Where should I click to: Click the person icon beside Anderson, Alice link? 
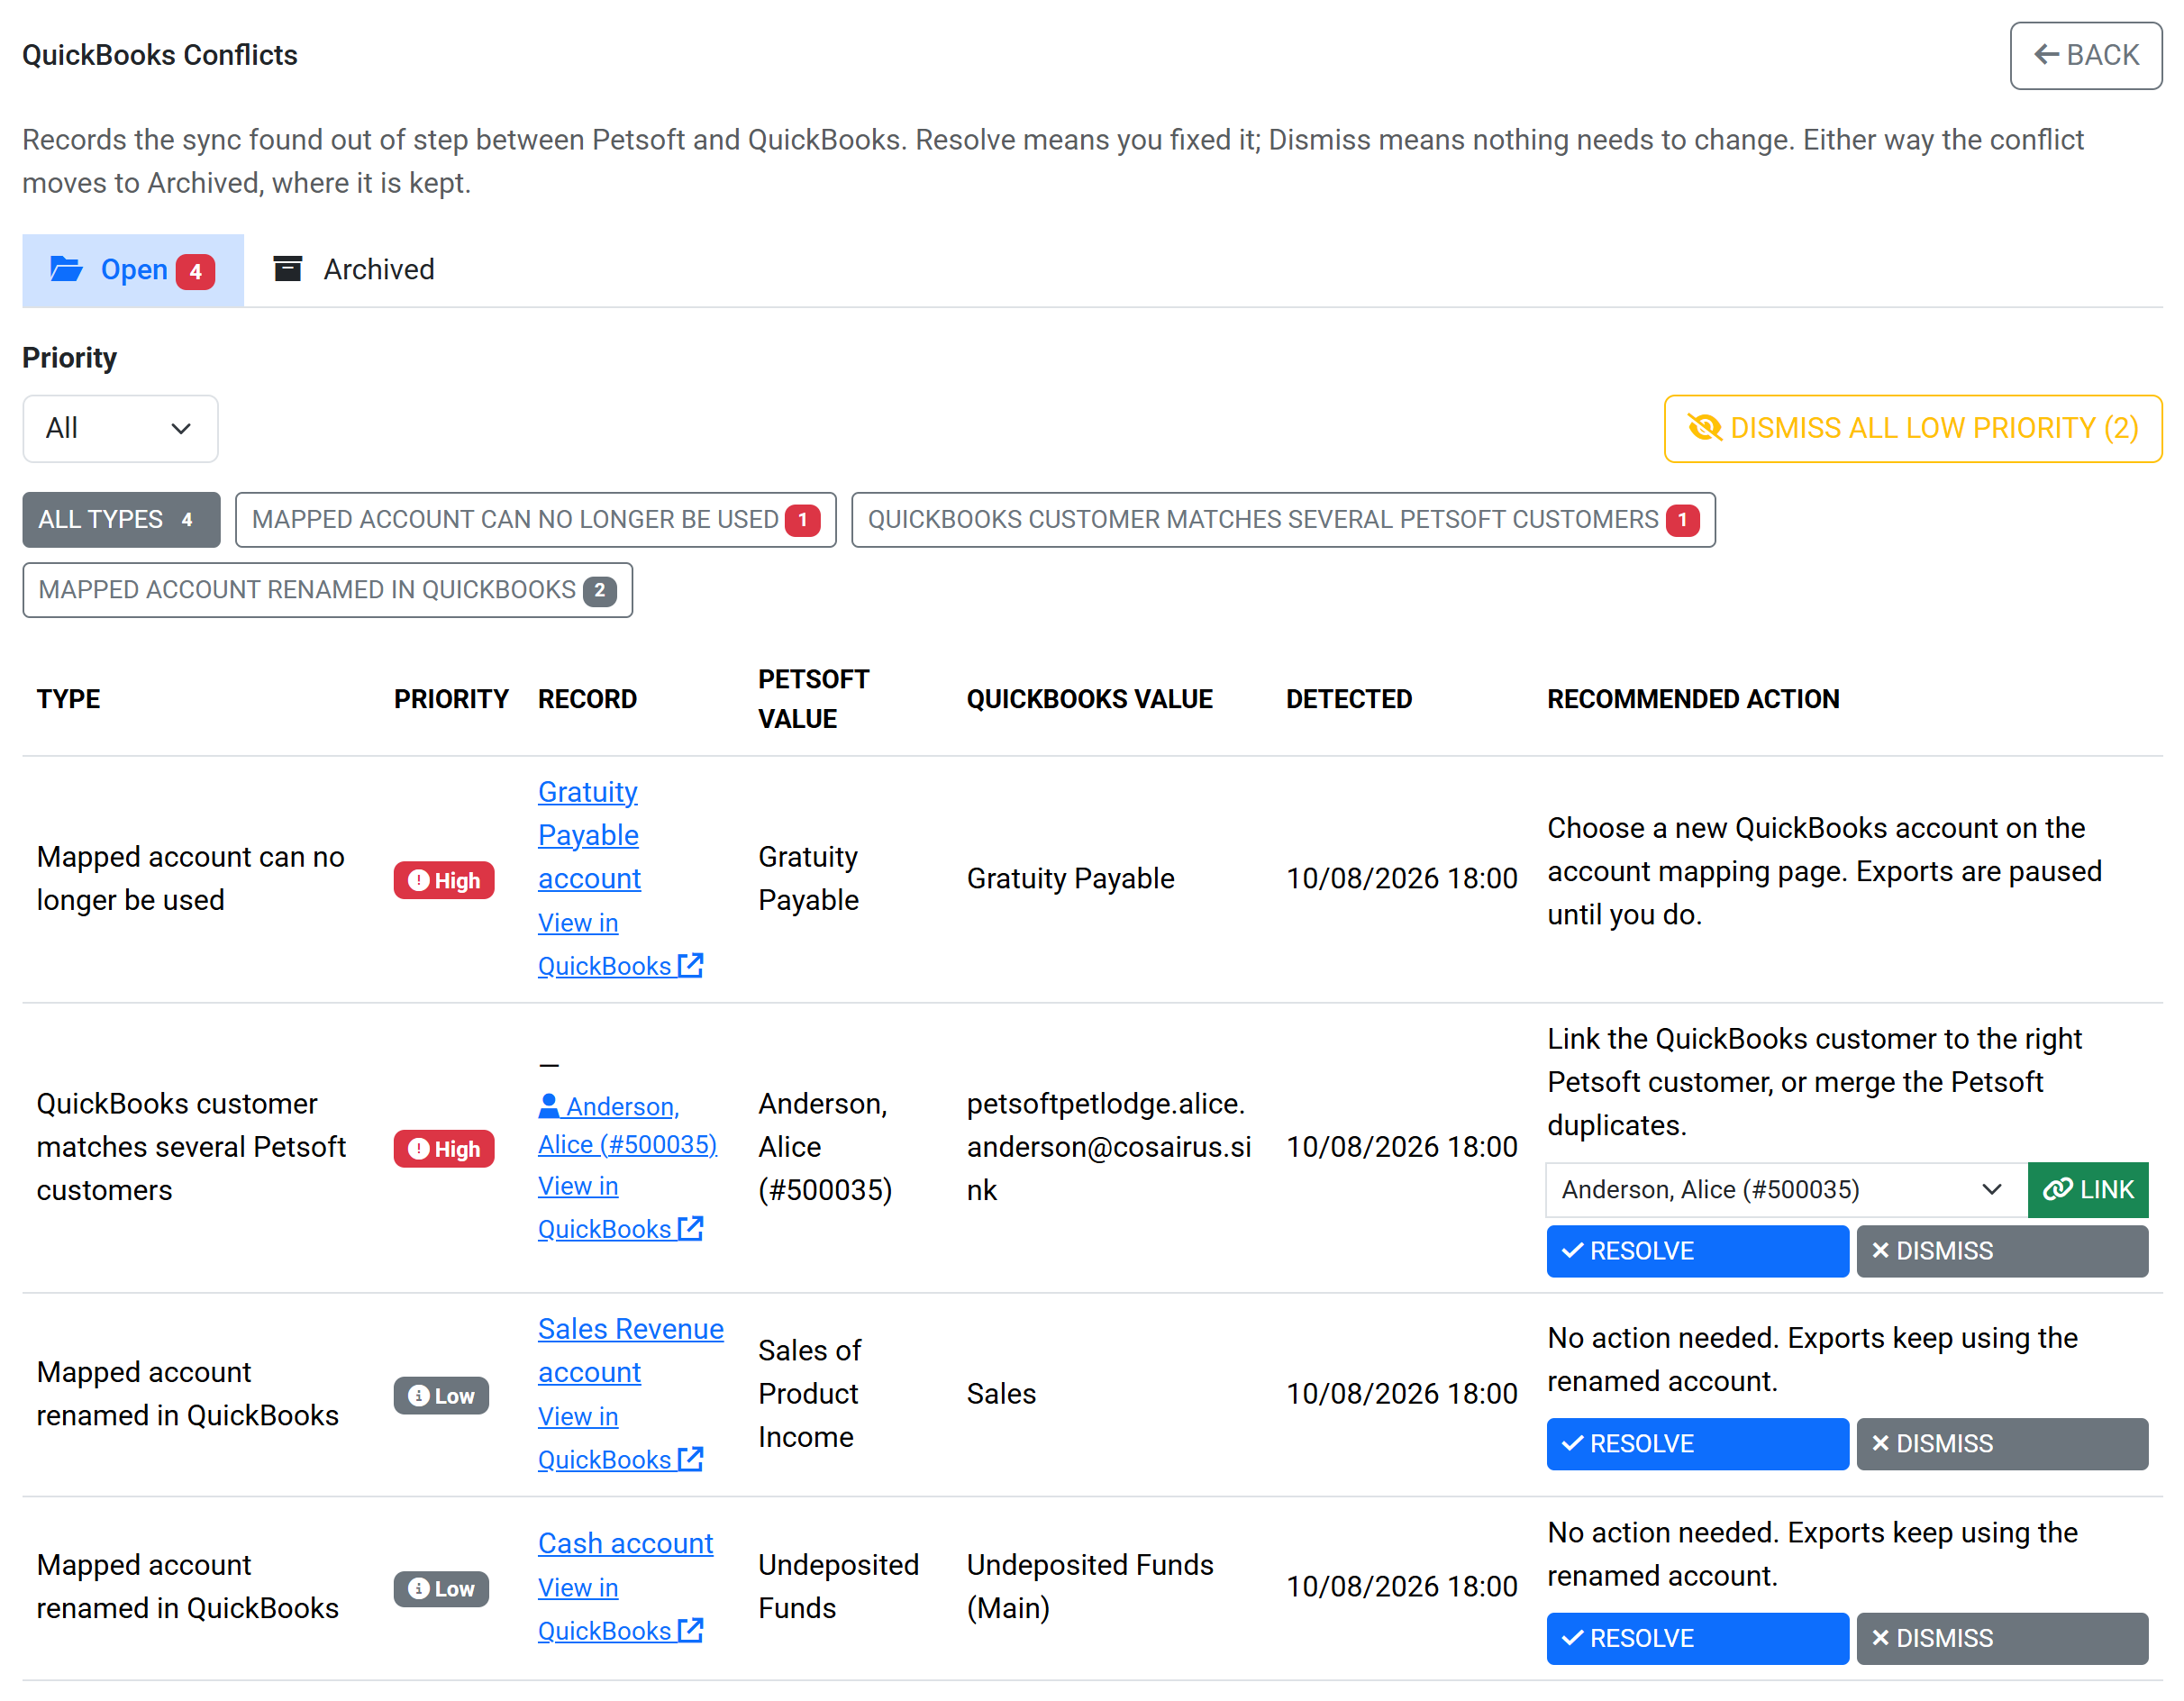point(549,1105)
